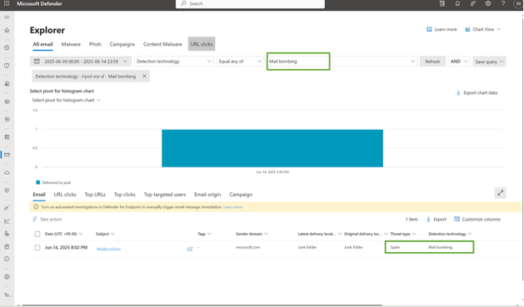Viewport: 524px width, 307px height.
Task: Sort by Date (UTC +05:30) column
Action: point(63,234)
